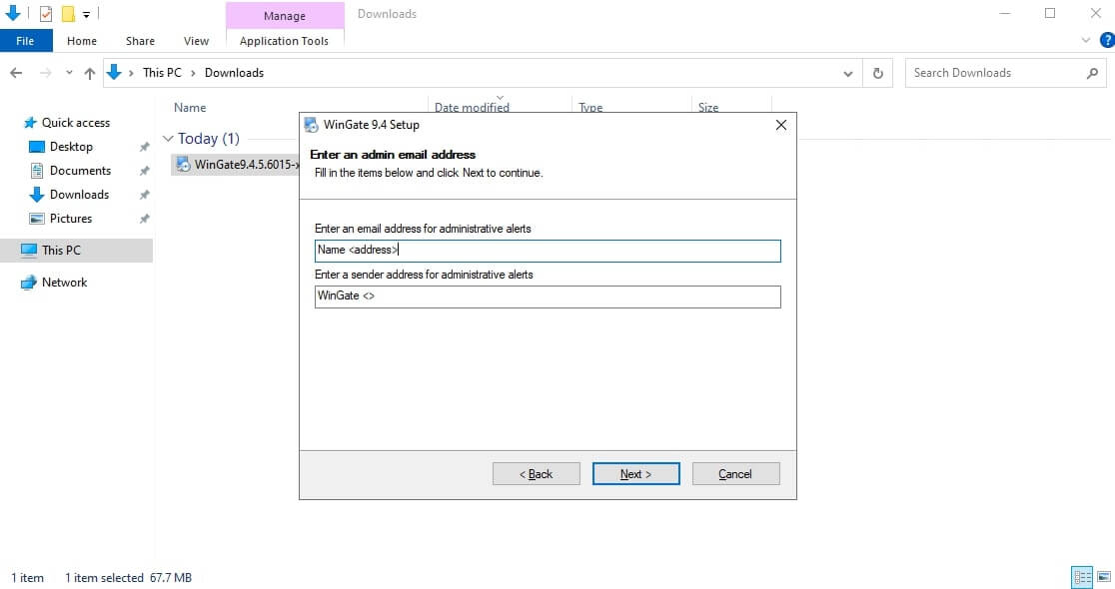This screenshot has height=589, width=1115.
Task: Refresh the Downloads folder
Action: click(x=877, y=73)
